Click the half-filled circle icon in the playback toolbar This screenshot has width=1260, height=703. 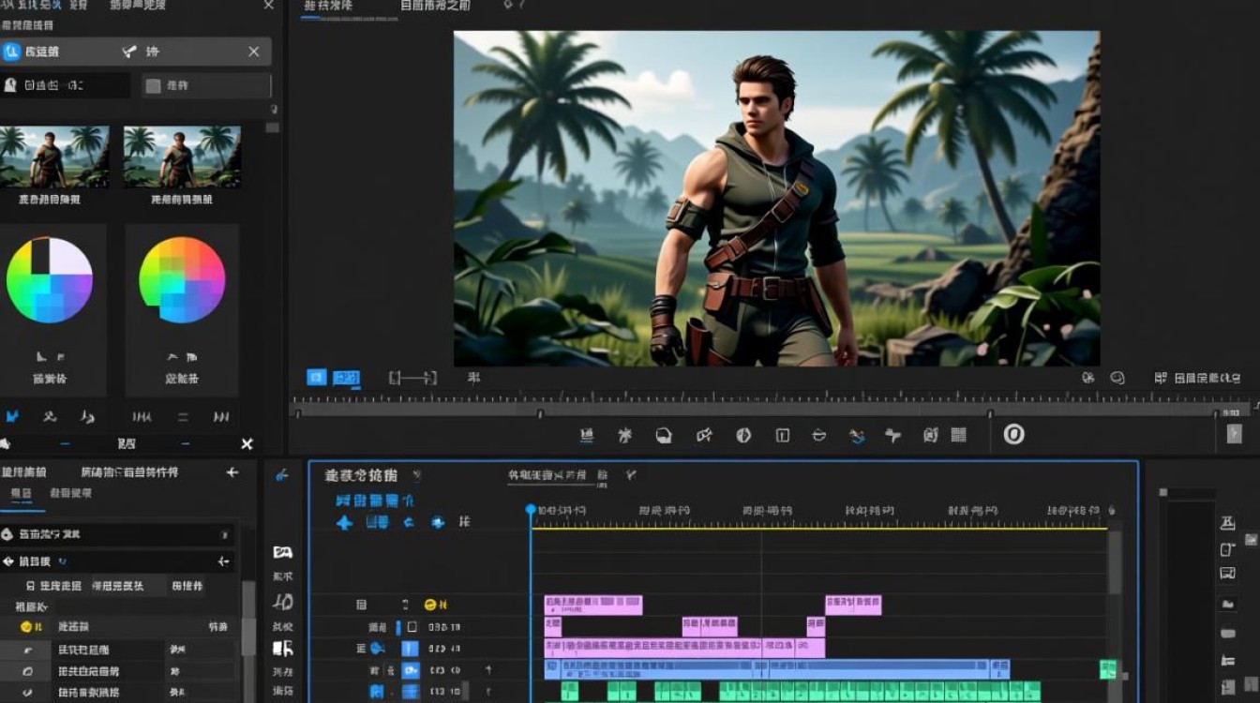pyautogui.click(x=743, y=435)
